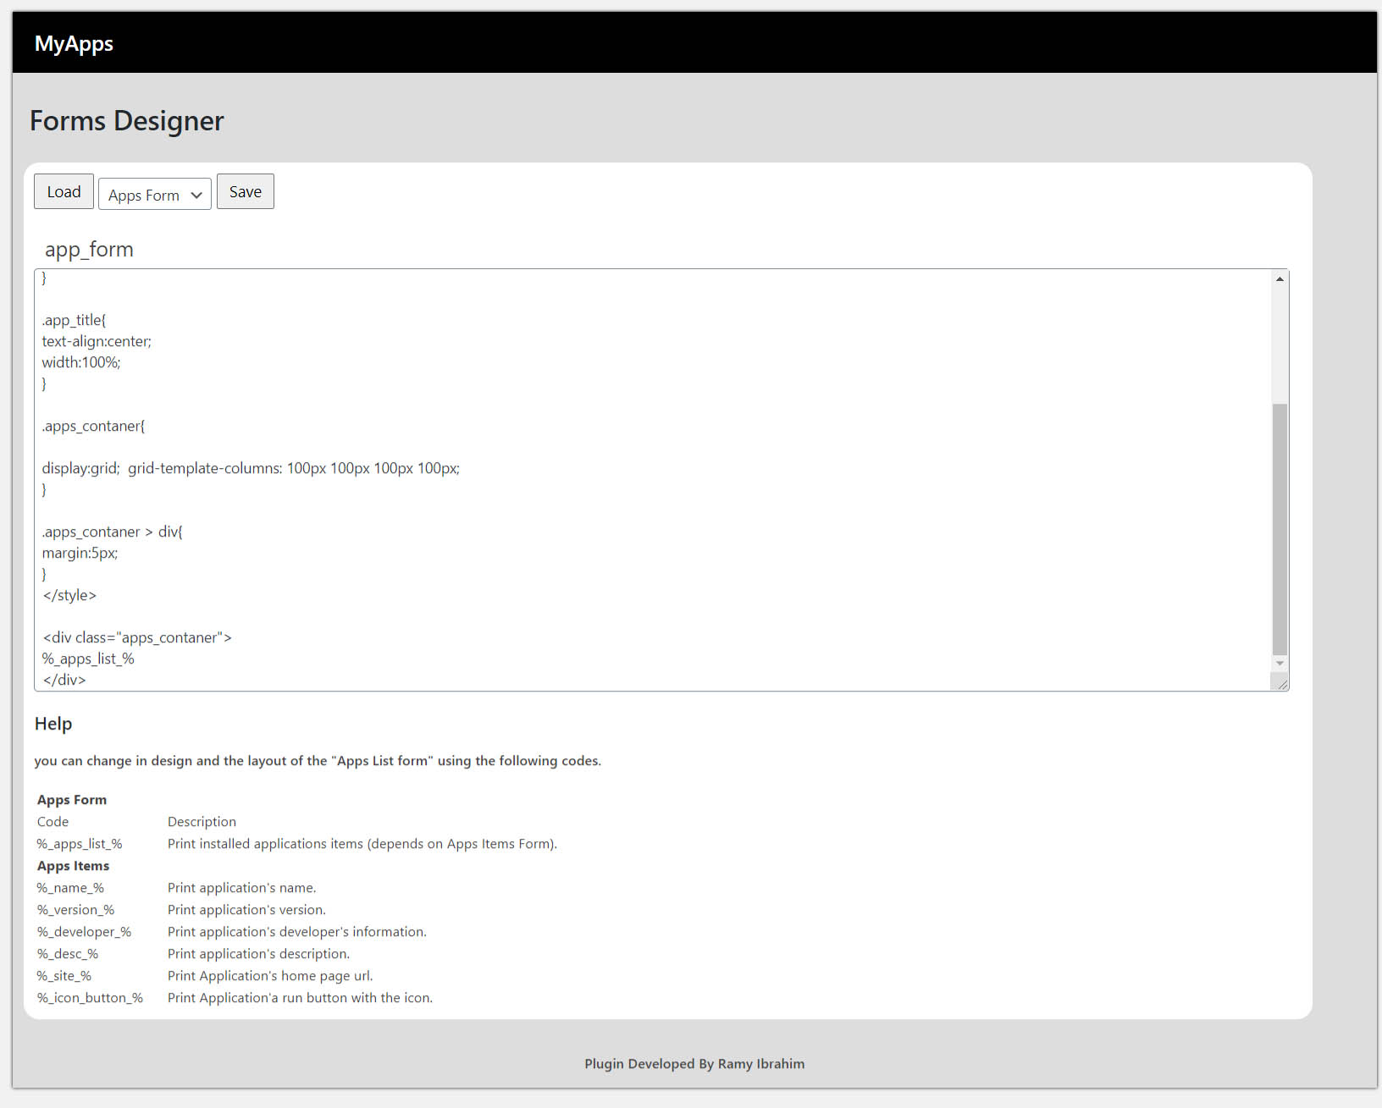Click the div class="apps_contaner" line
1382x1108 pixels.
(x=137, y=638)
